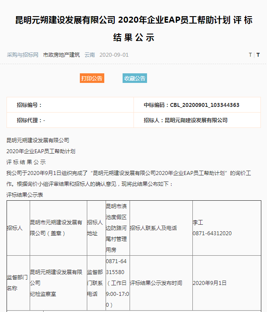Click the 中标编码 CBL_20200901_103344363 value
The image size is (267, 312).
pyautogui.click(x=192, y=105)
